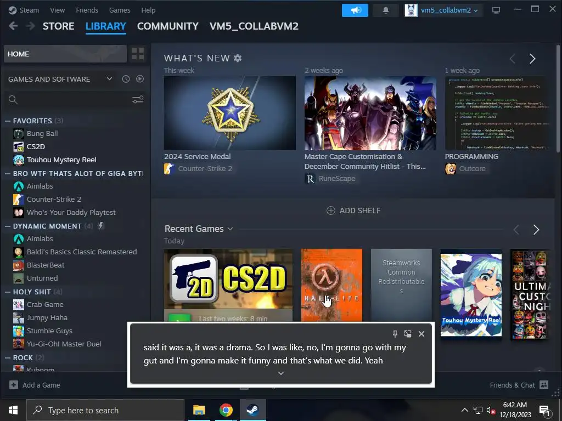Open the Touhou Mystery Reel tile
This screenshot has width=562, height=421.
pos(471,294)
